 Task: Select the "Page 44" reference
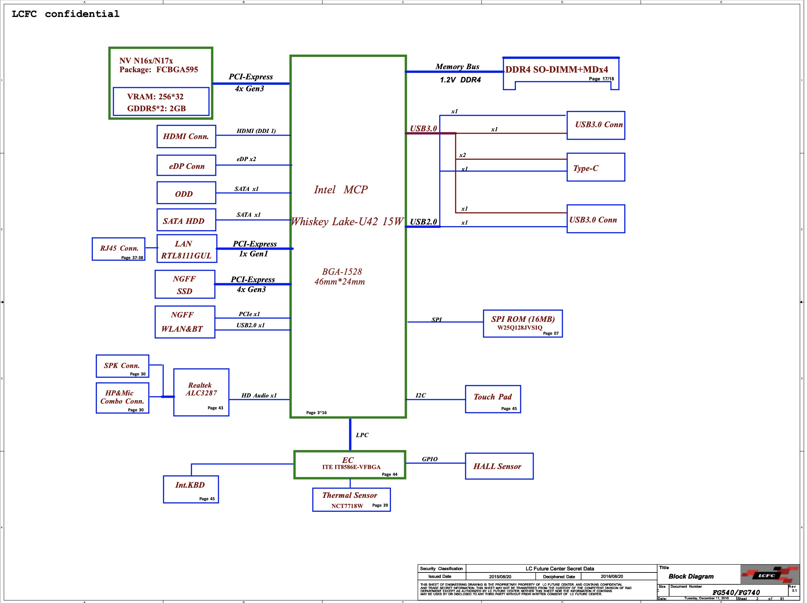tap(390, 474)
